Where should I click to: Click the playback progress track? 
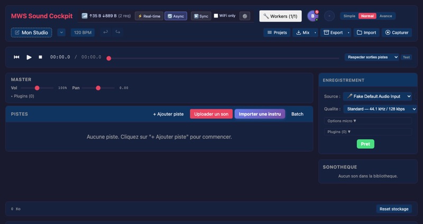[223, 59]
